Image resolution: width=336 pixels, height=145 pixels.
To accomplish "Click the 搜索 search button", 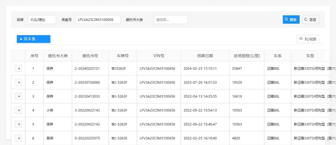I will click(x=291, y=20).
